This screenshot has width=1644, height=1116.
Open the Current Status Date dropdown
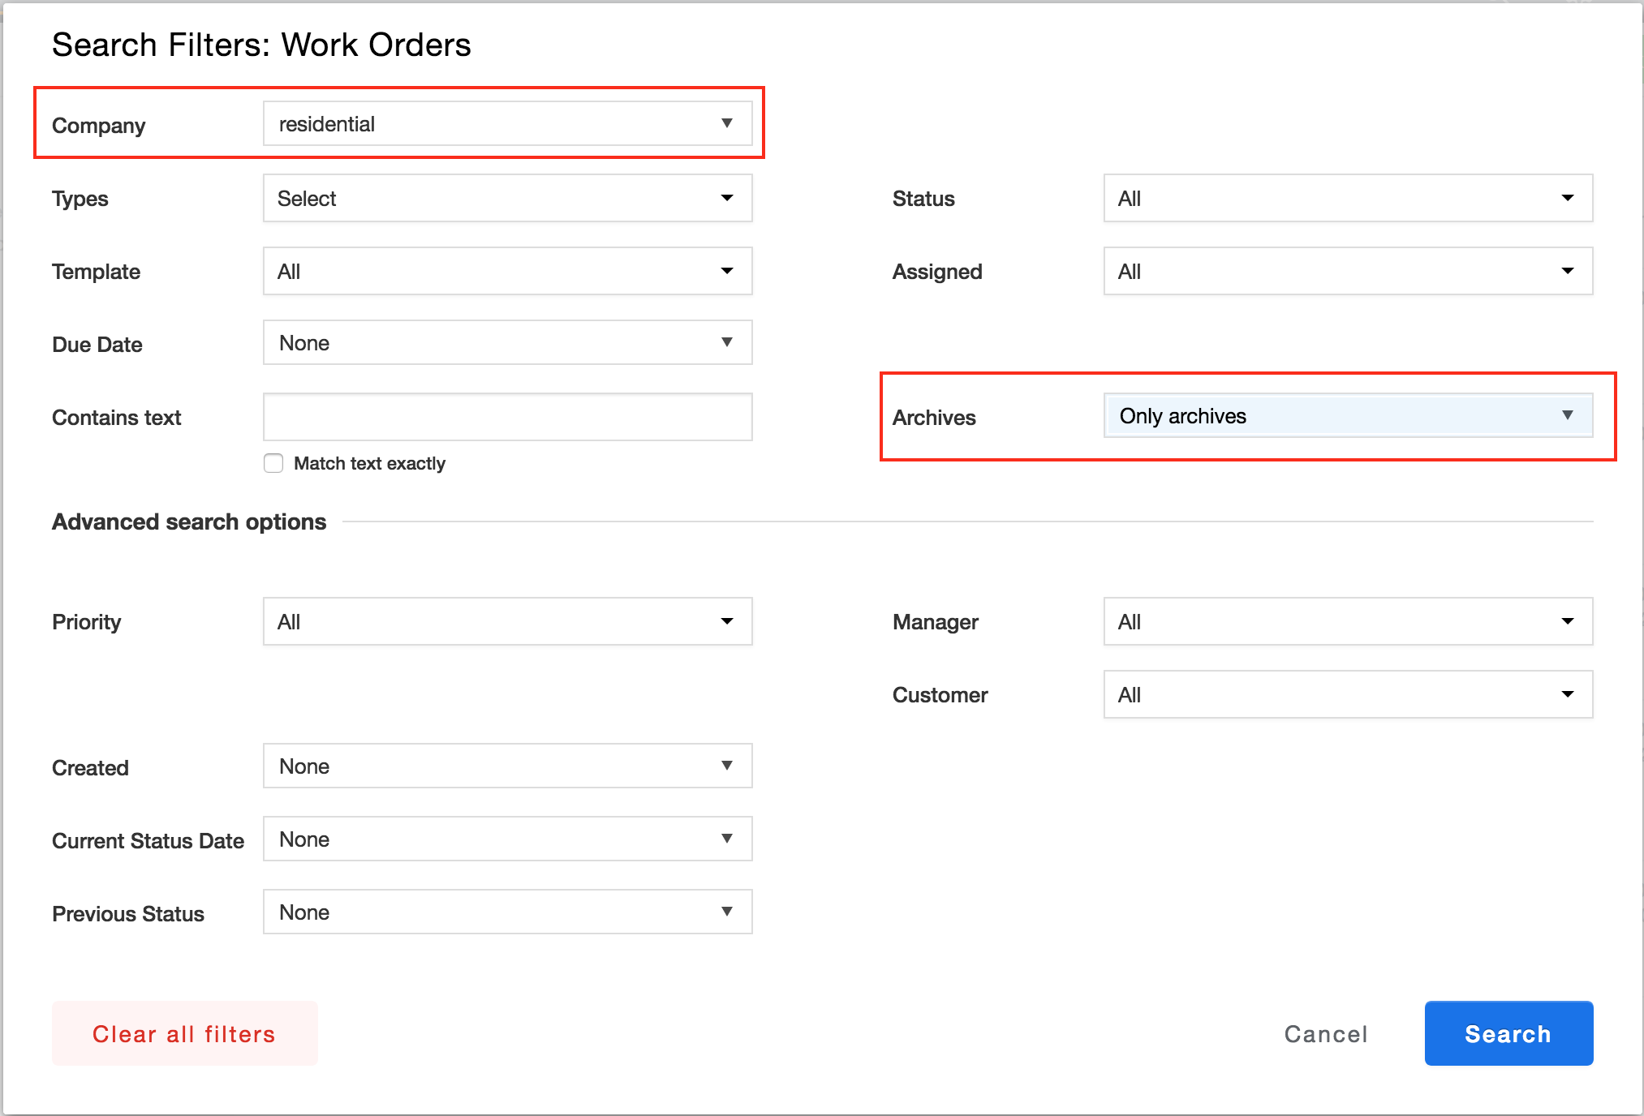tap(507, 839)
